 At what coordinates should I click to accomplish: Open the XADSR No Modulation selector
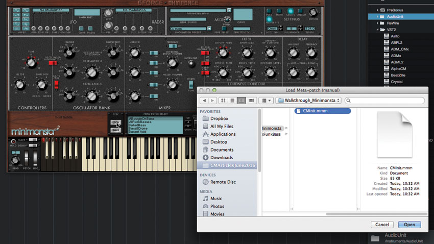coord(134,10)
